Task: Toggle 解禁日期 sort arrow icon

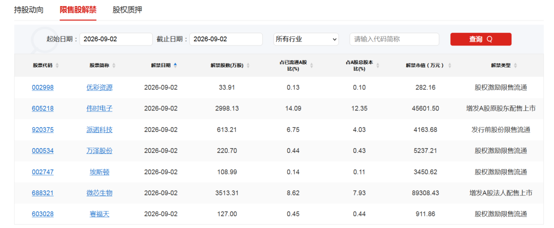Action: 175,65
